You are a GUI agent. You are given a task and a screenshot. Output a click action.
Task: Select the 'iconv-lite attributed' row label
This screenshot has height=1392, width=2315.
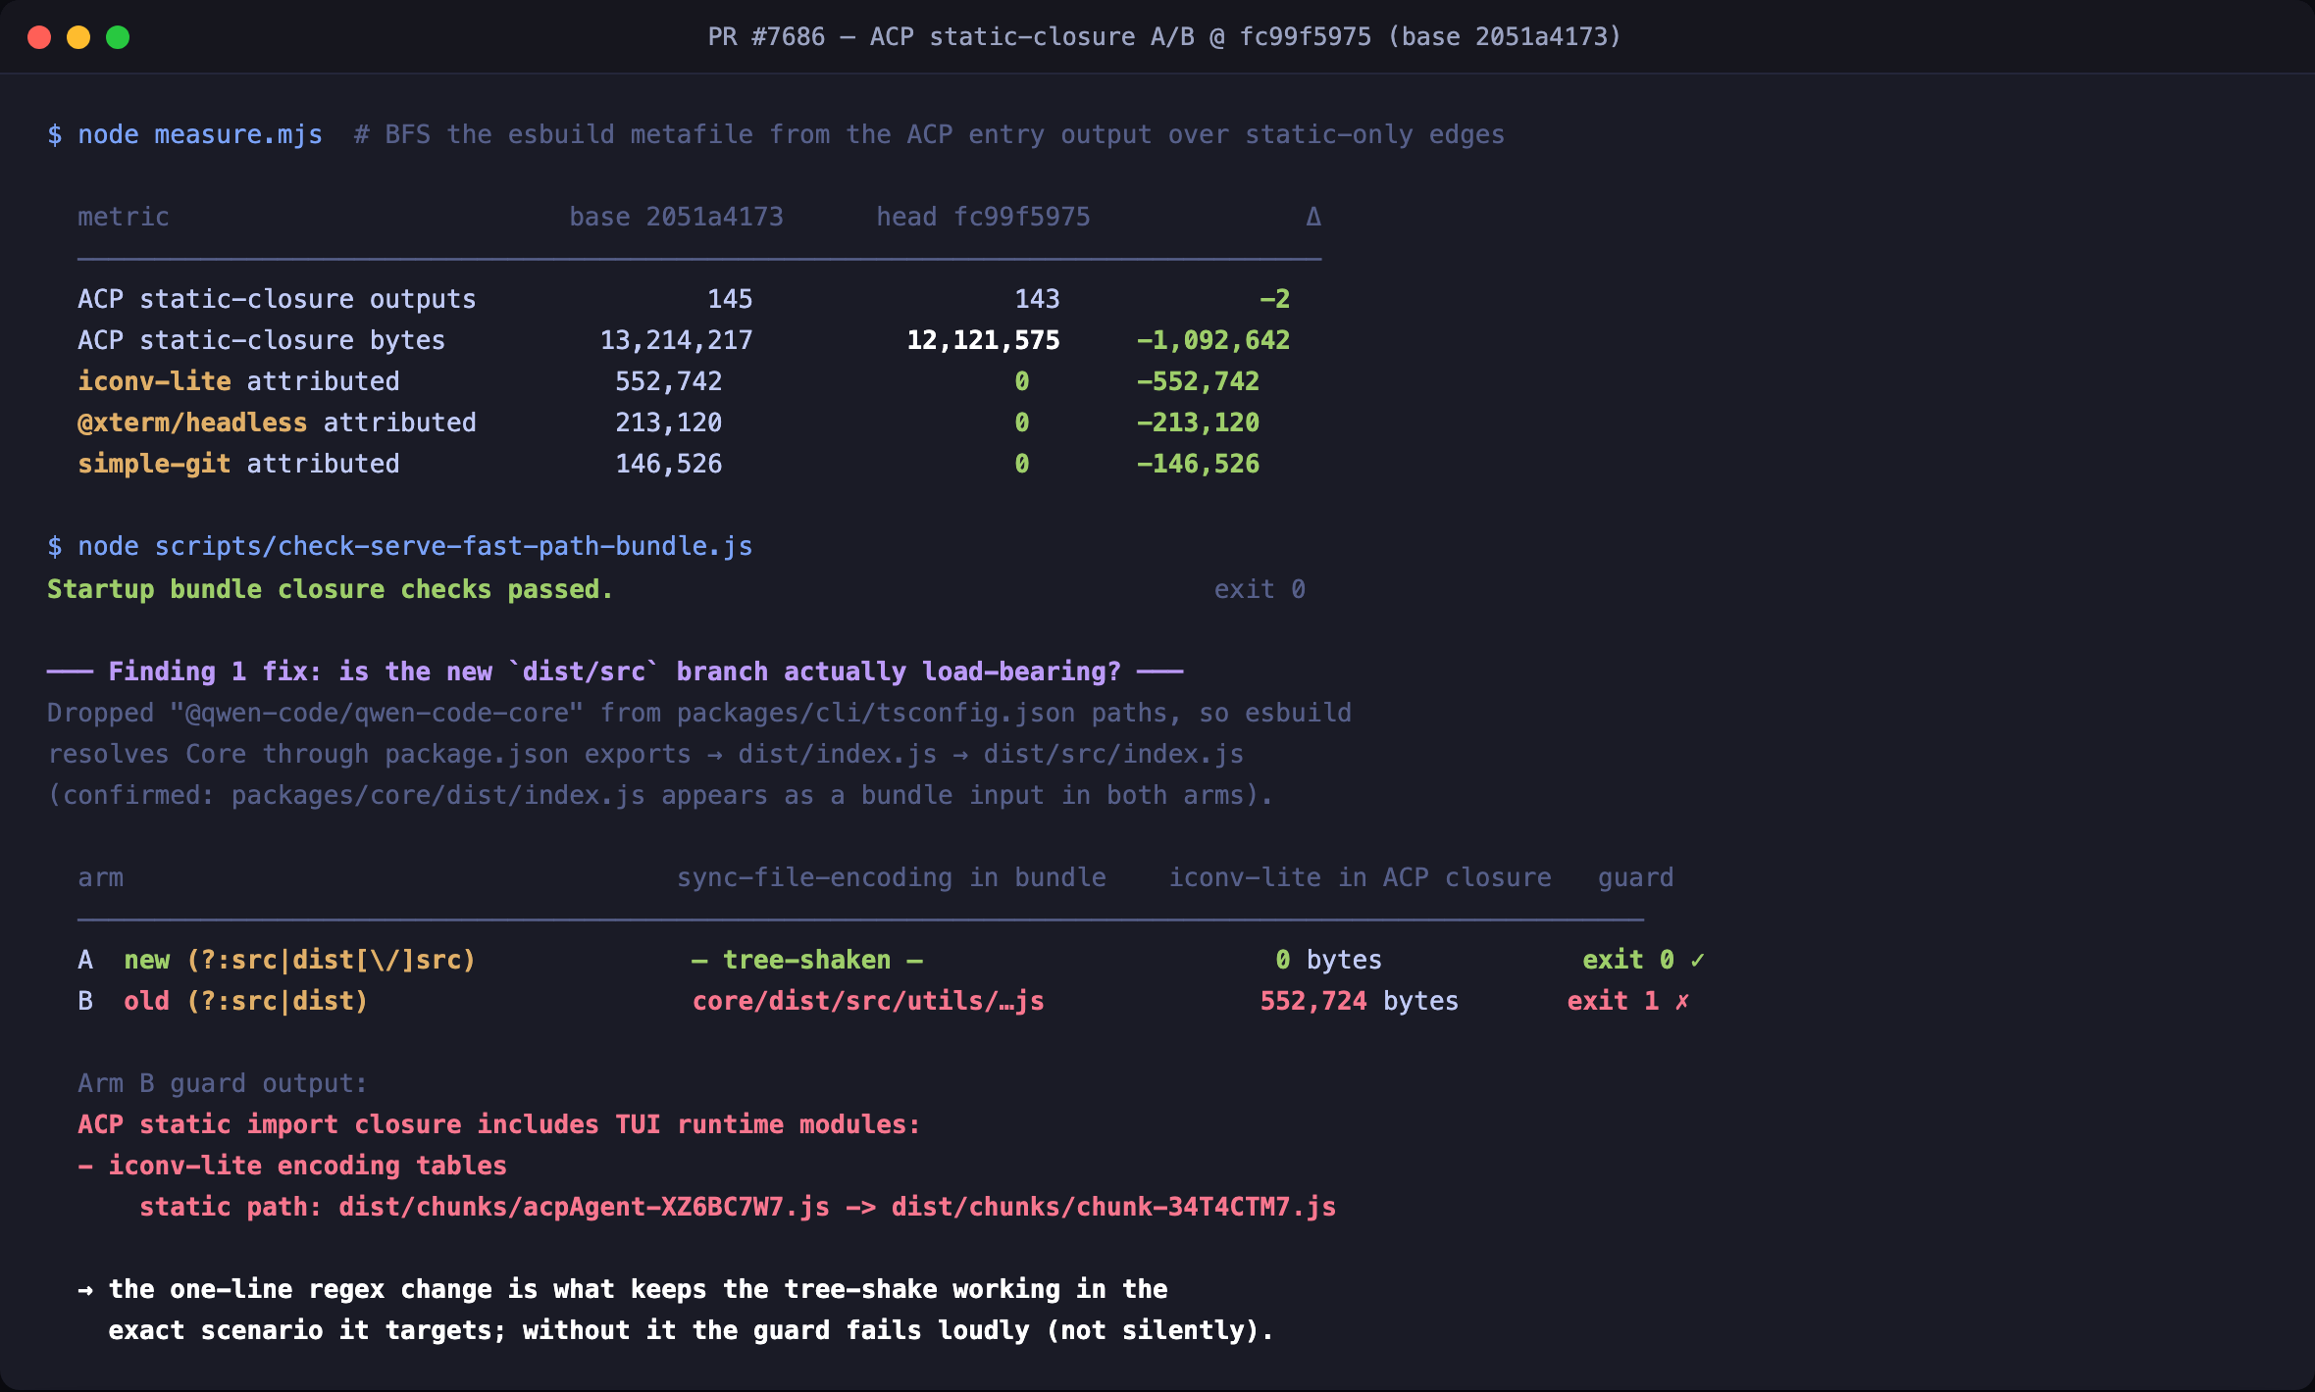tap(238, 381)
